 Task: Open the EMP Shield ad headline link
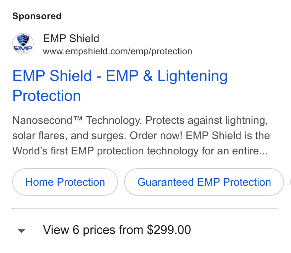click(x=120, y=86)
